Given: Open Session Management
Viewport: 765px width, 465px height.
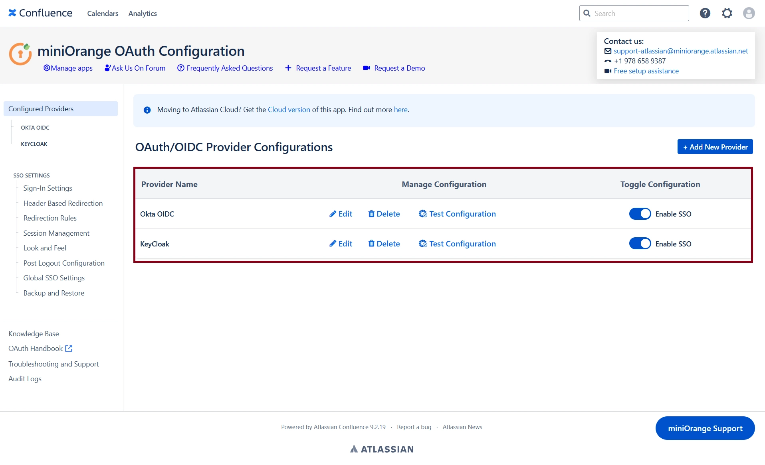Looking at the screenshot, I should click(56, 233).
